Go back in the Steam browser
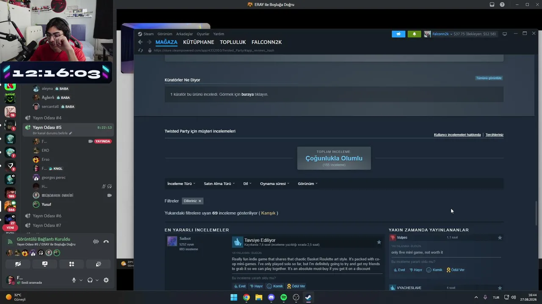 (141, 42)
